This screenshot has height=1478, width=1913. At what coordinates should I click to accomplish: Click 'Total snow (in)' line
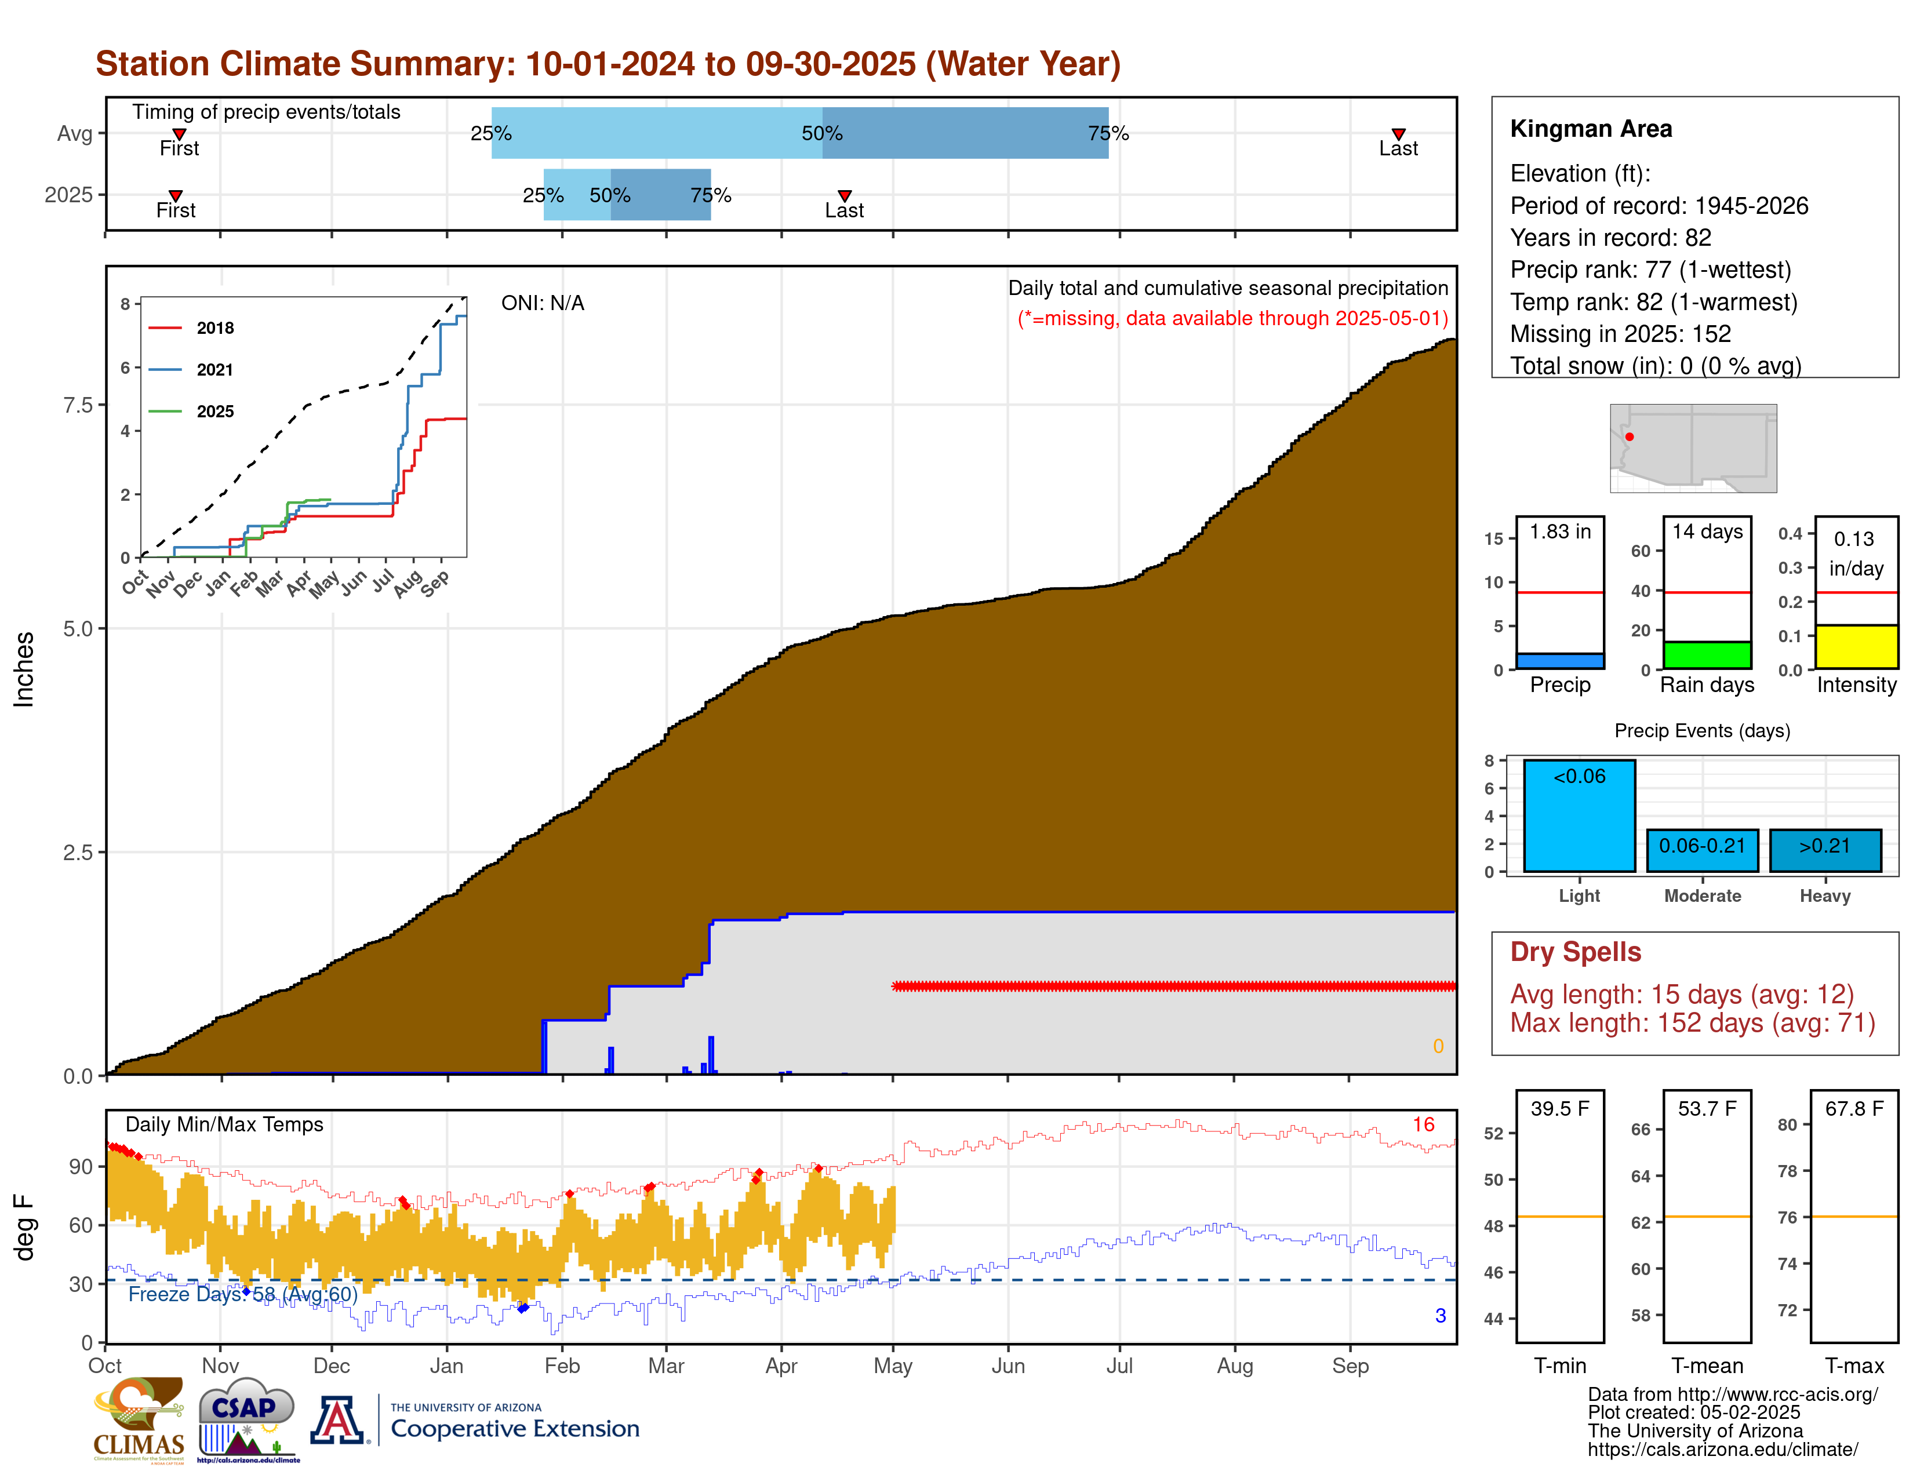click(x=1656, y=365)
